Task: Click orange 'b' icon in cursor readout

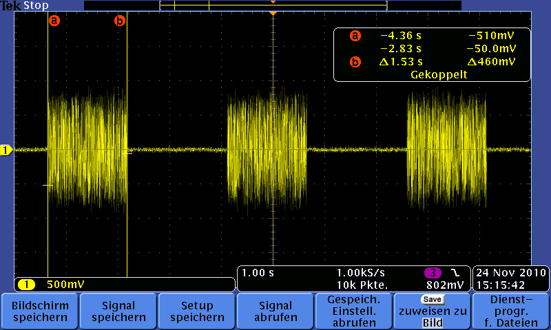Action: (355, 62)
